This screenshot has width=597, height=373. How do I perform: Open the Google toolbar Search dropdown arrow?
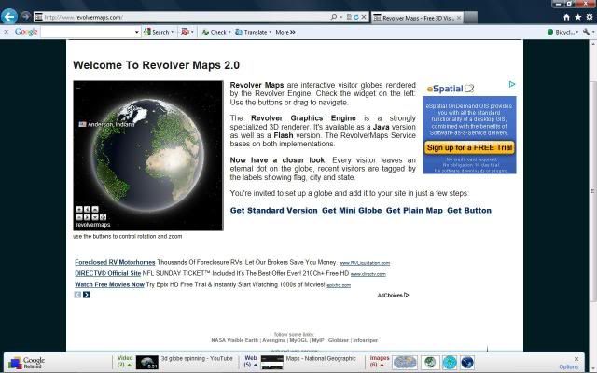[x=173, y=33]
